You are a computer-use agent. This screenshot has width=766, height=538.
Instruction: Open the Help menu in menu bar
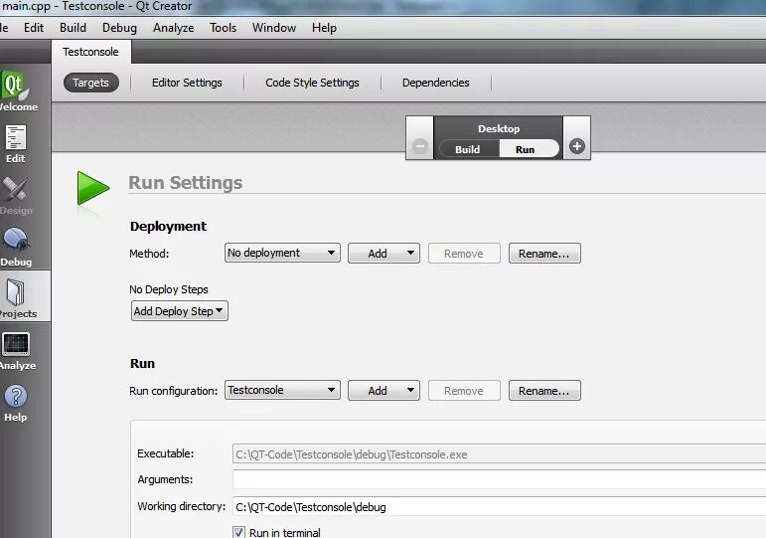click(x=324, y=28)
